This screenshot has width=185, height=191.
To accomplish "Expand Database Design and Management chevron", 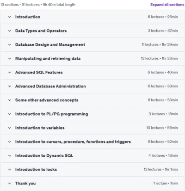I will [10, 45].
